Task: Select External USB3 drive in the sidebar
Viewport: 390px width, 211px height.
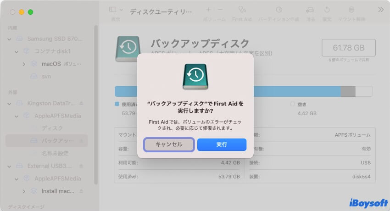Action: pos(50,166)
